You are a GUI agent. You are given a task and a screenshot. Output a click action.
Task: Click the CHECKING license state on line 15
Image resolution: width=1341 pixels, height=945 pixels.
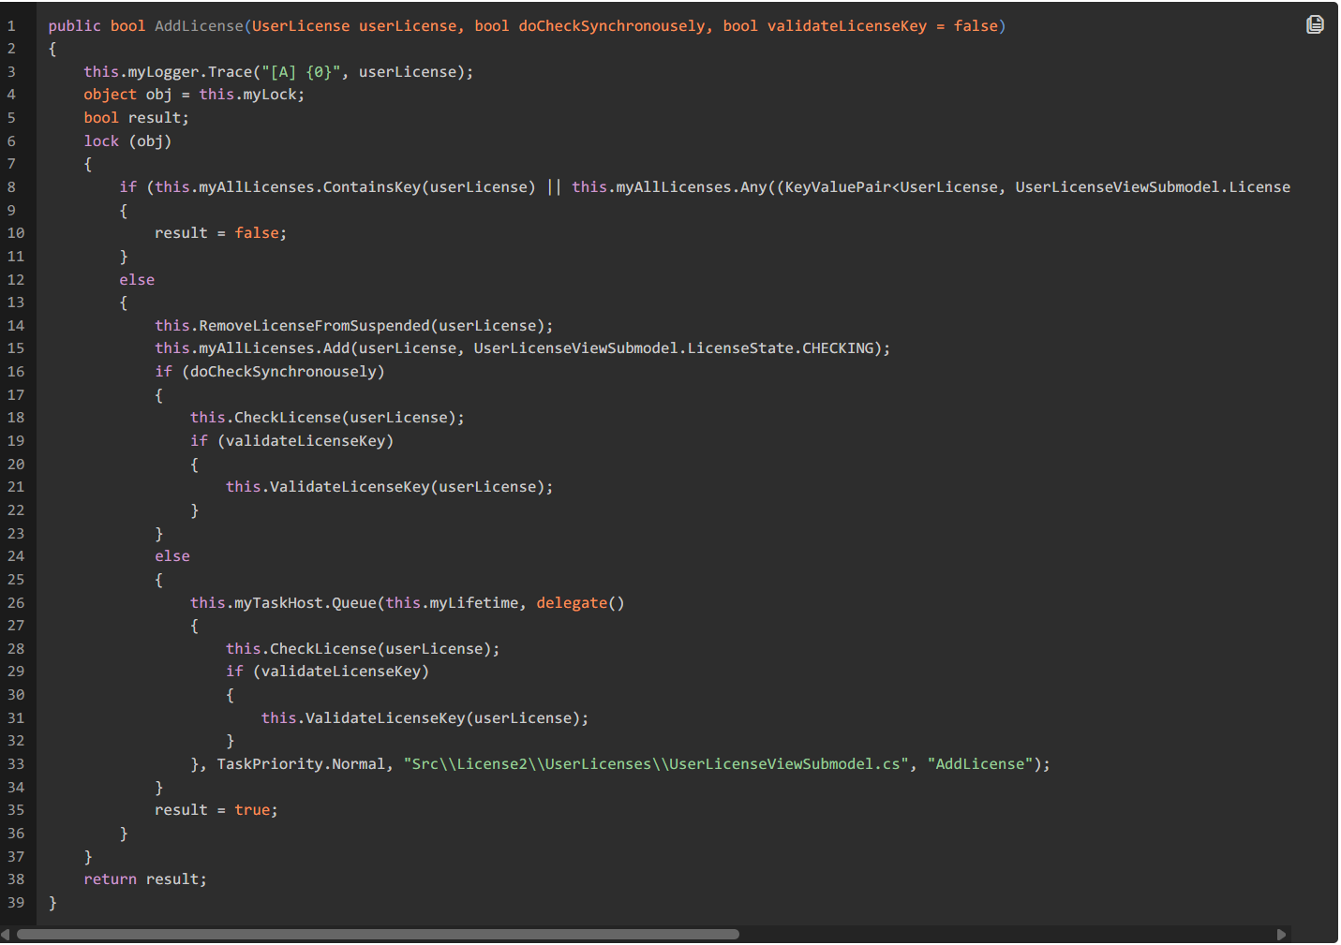pyautogui.click(x=838, y=348)
